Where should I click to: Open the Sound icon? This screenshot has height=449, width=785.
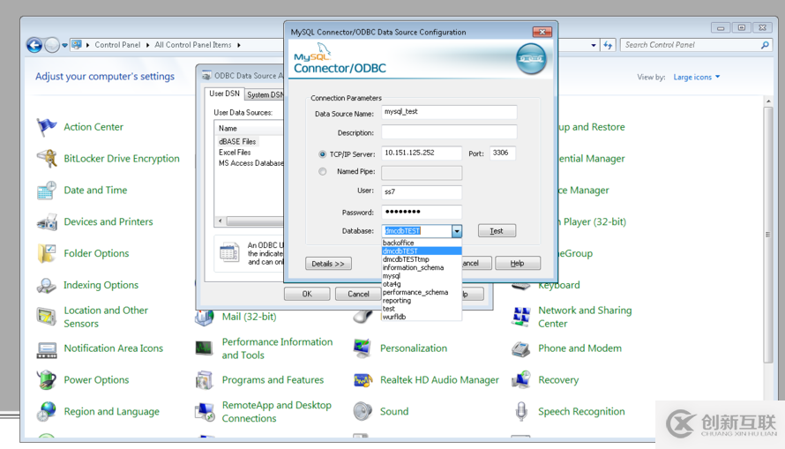[363, 412]
